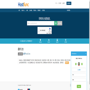The width and height of the screenshot is (90, 90).
Task: Click the globe icon for buying a domain
Action: point(40,40)
